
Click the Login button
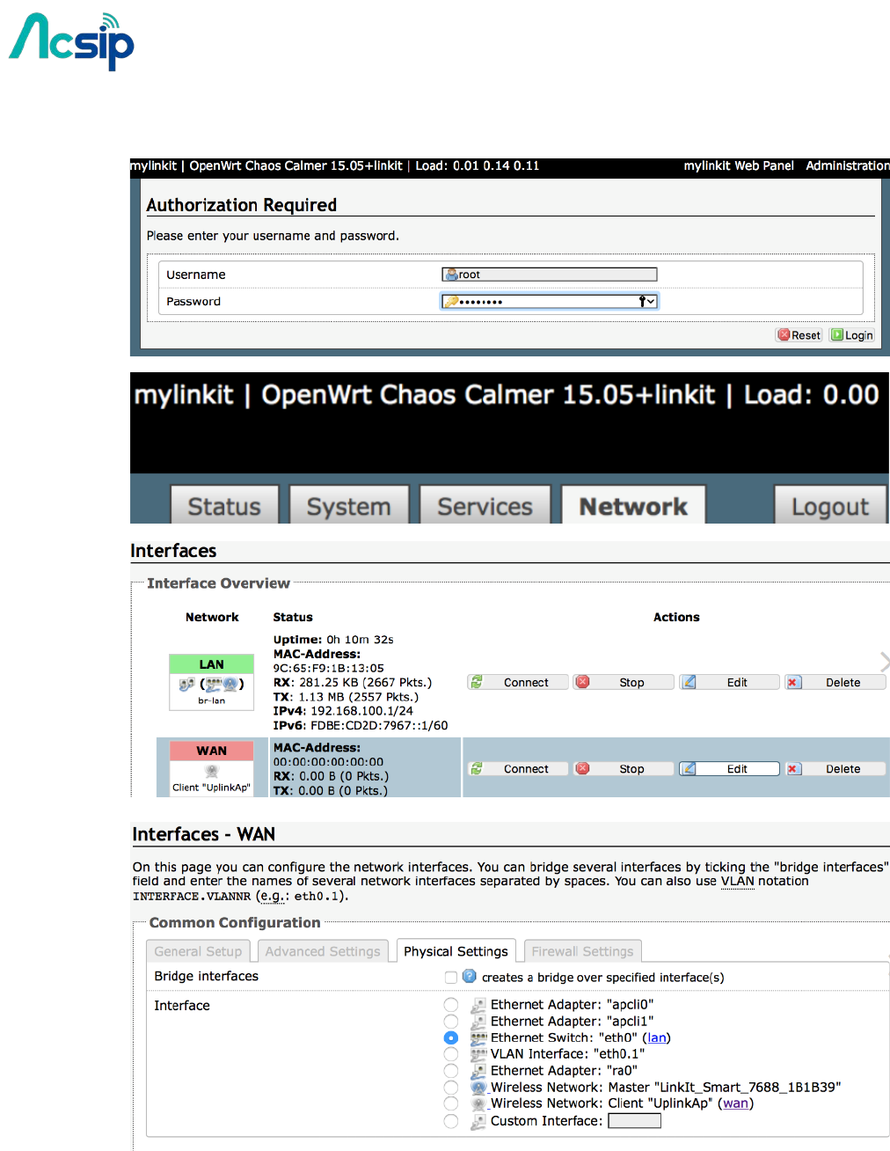(x=852, y=335)
